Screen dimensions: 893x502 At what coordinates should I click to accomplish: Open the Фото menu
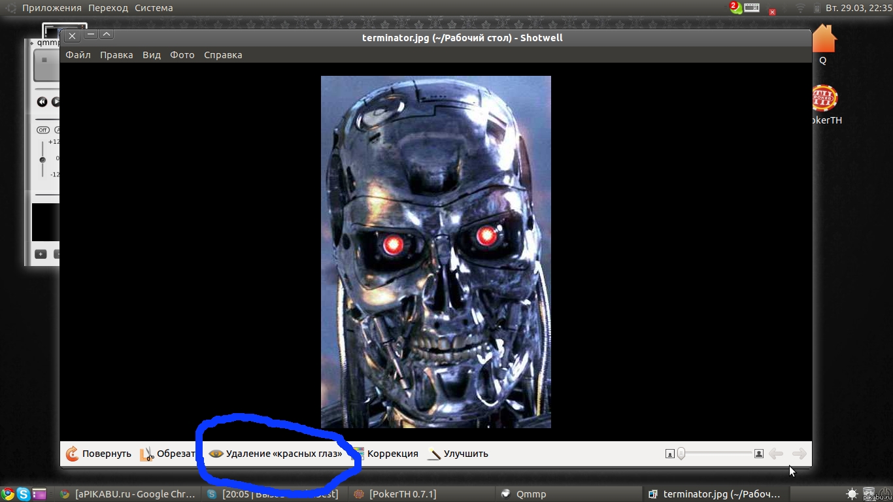[x=182, y=55]
